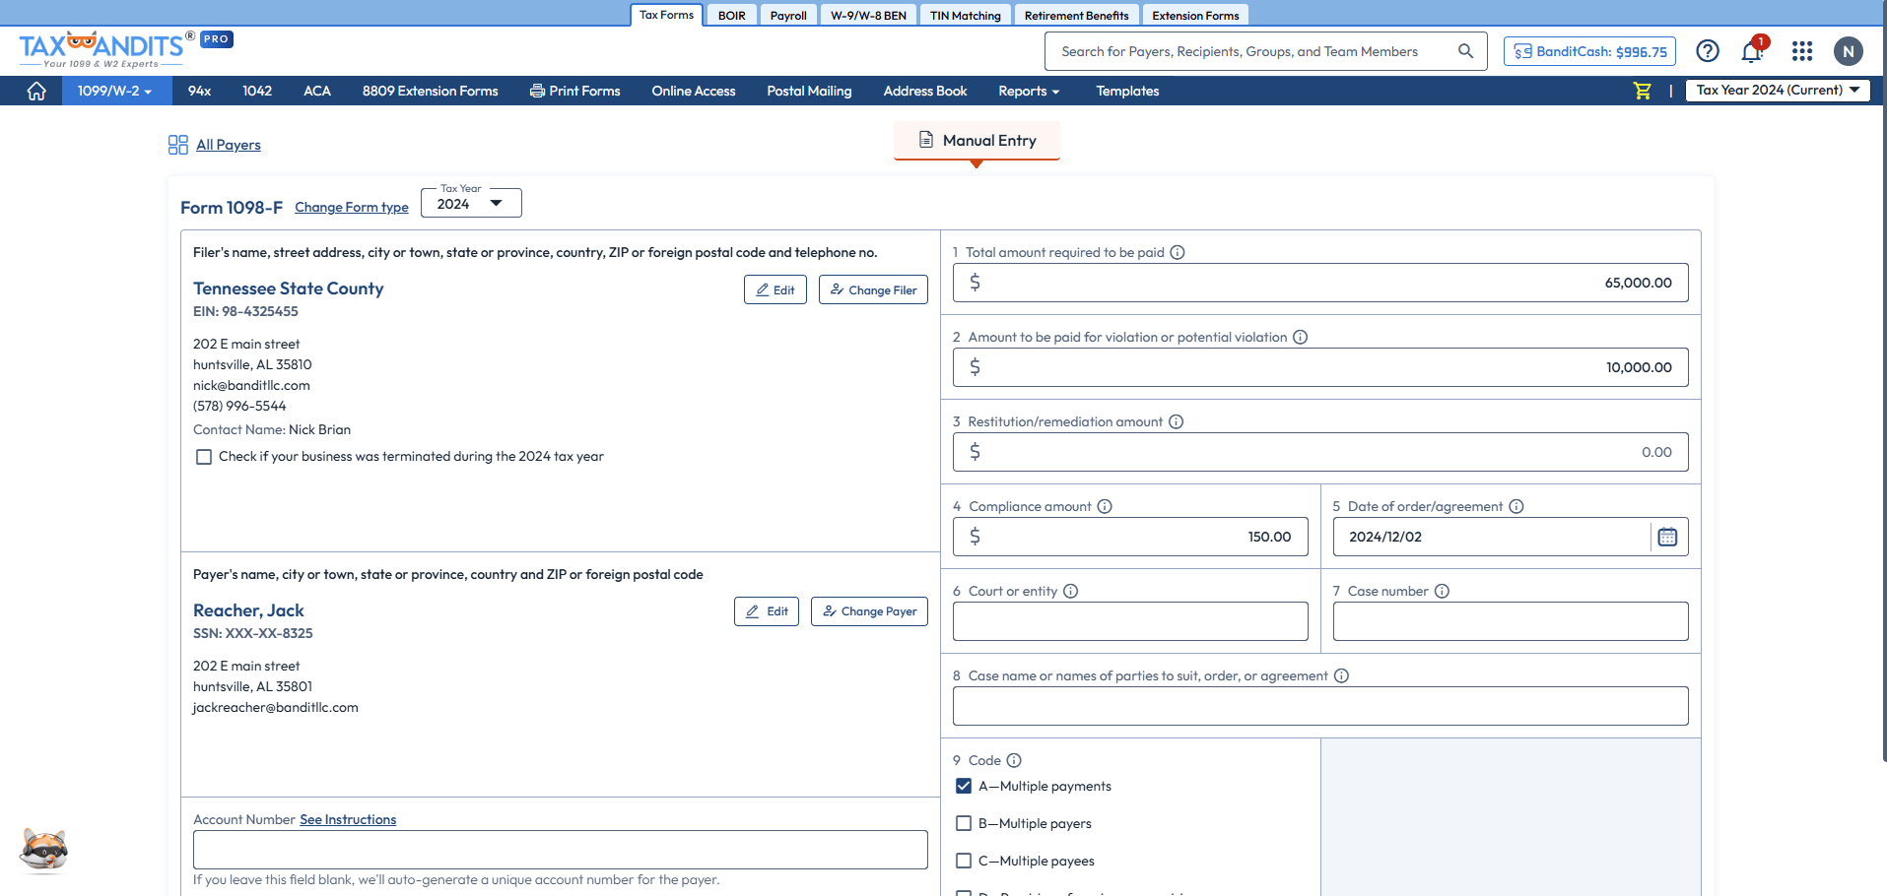
Task: Open the form Tax Year 2024 dropdown
Action: point(471,203)
